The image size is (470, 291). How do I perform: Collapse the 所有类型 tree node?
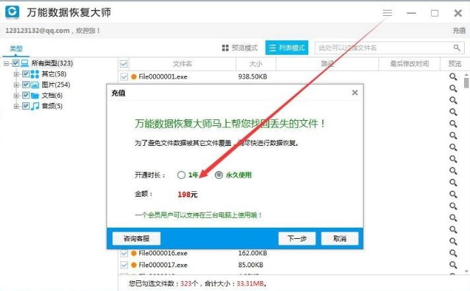(7, 63)
